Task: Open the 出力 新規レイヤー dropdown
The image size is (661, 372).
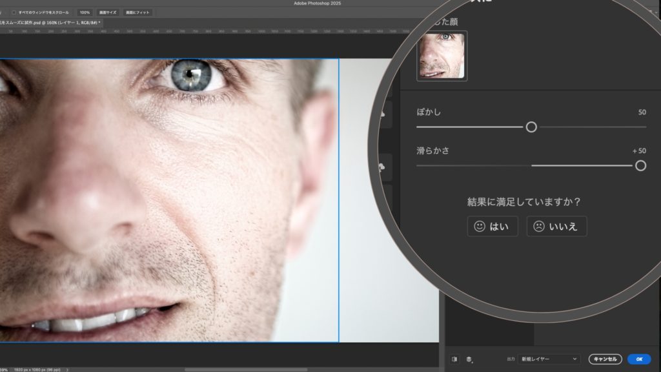Action: [x=548, y=359]
